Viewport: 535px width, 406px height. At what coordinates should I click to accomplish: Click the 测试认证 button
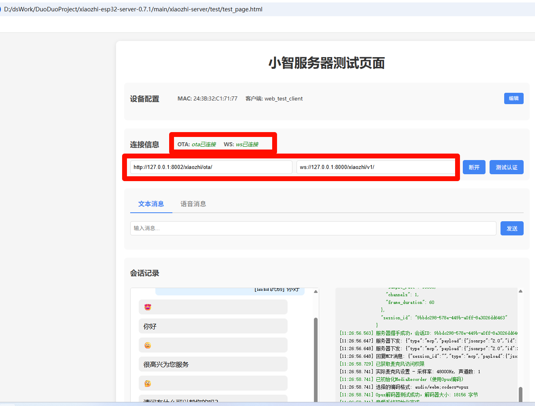(507, 167)
